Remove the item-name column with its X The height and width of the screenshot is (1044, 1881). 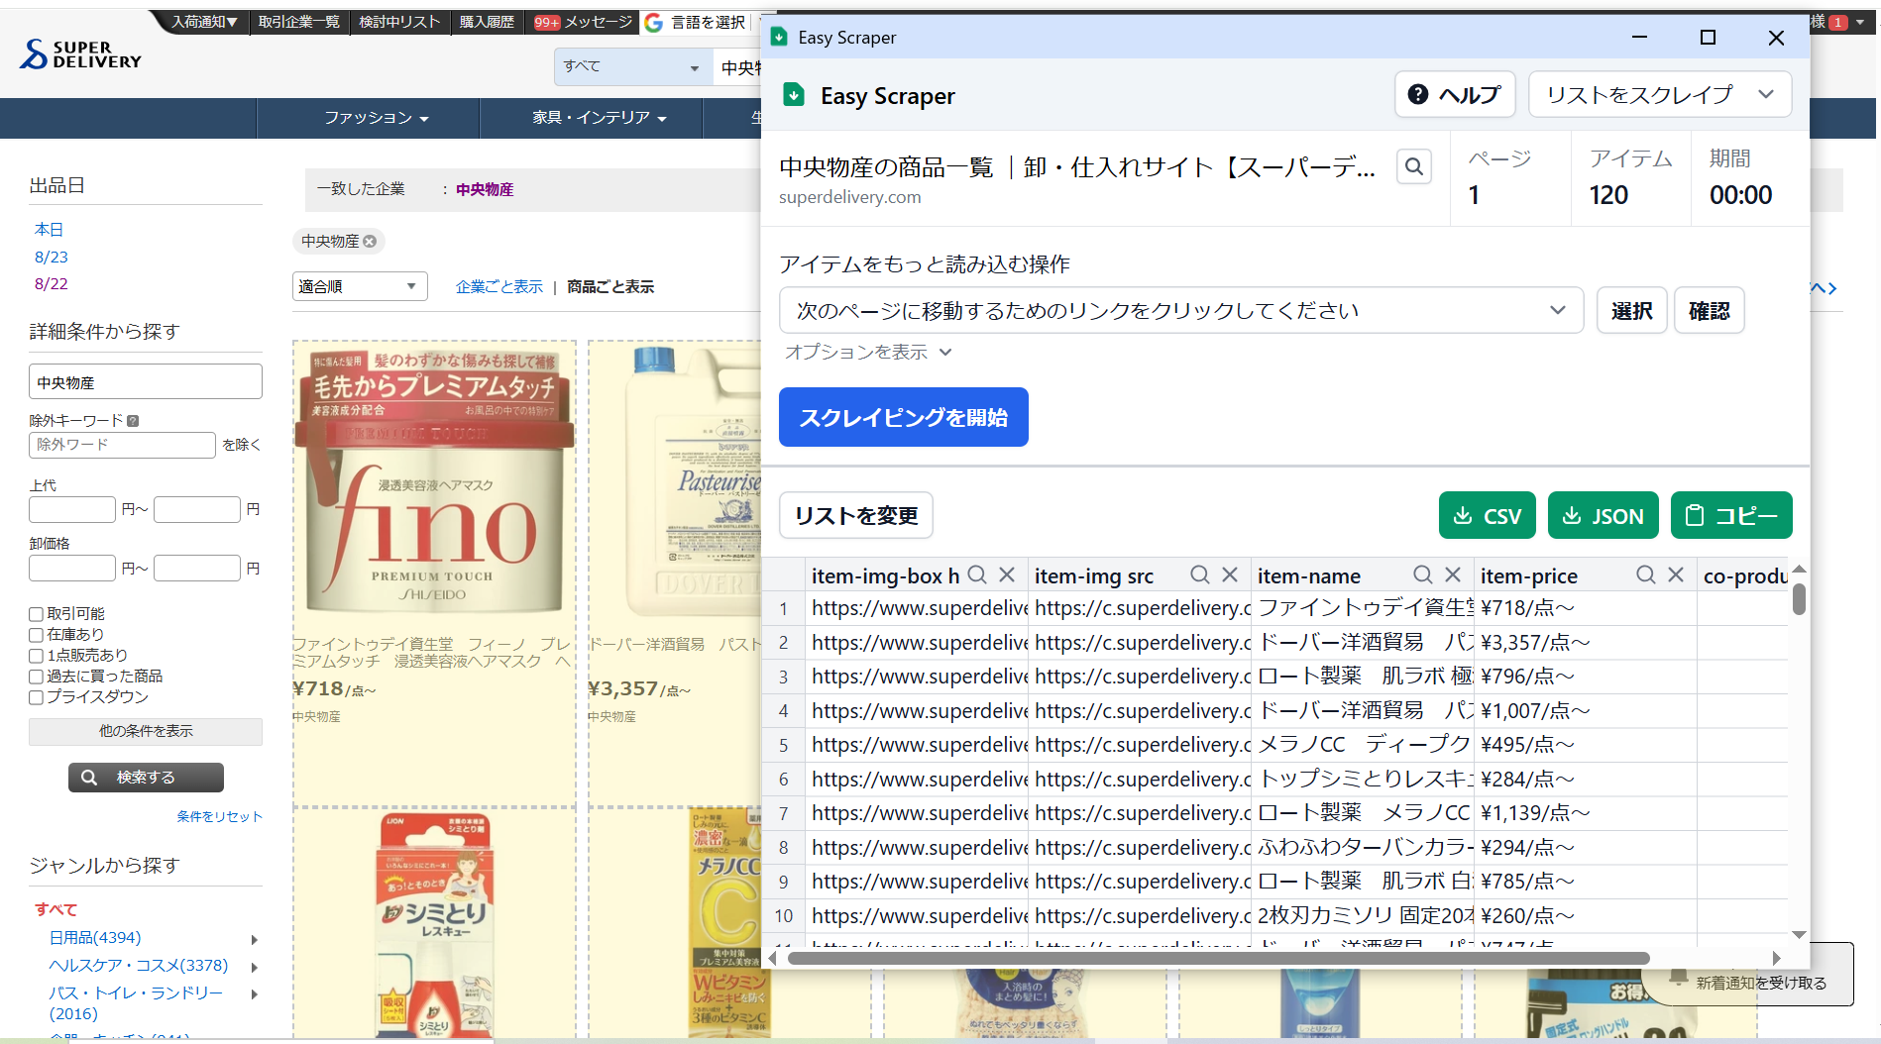[1453, 574]
